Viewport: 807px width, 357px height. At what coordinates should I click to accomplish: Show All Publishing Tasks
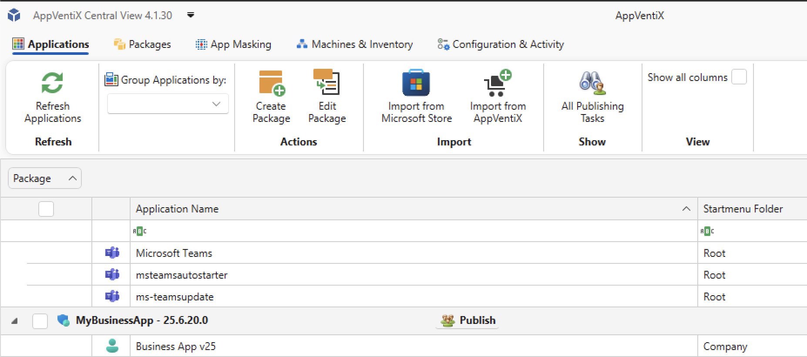pyautogui.click(x=592, y=83)
